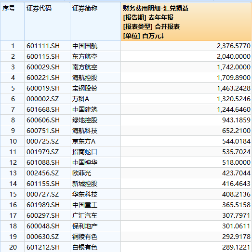Select value 1,709.8900
The image size is (252, 252).
pyautogui.click(x=234, y=78)
